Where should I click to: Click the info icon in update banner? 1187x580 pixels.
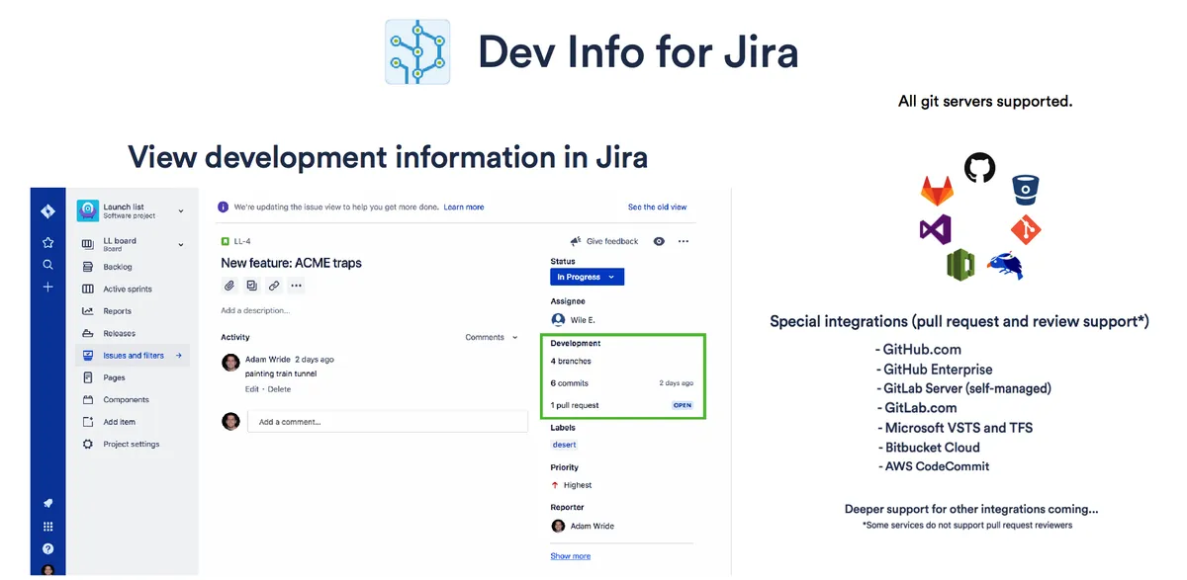coord(224,207)
